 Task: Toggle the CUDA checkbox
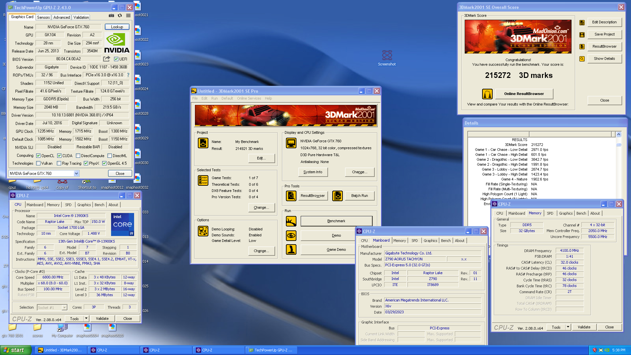[x=59, y=156]
